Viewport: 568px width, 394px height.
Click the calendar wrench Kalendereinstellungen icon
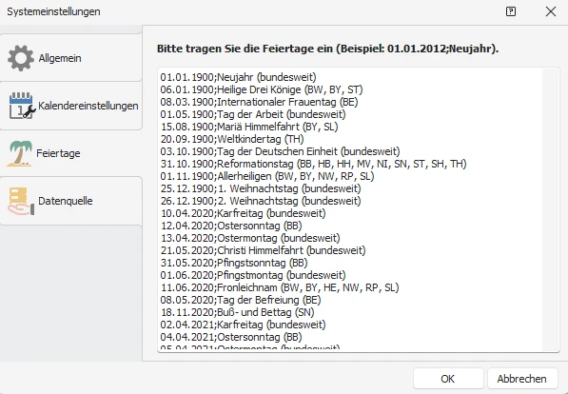(22, 106)
